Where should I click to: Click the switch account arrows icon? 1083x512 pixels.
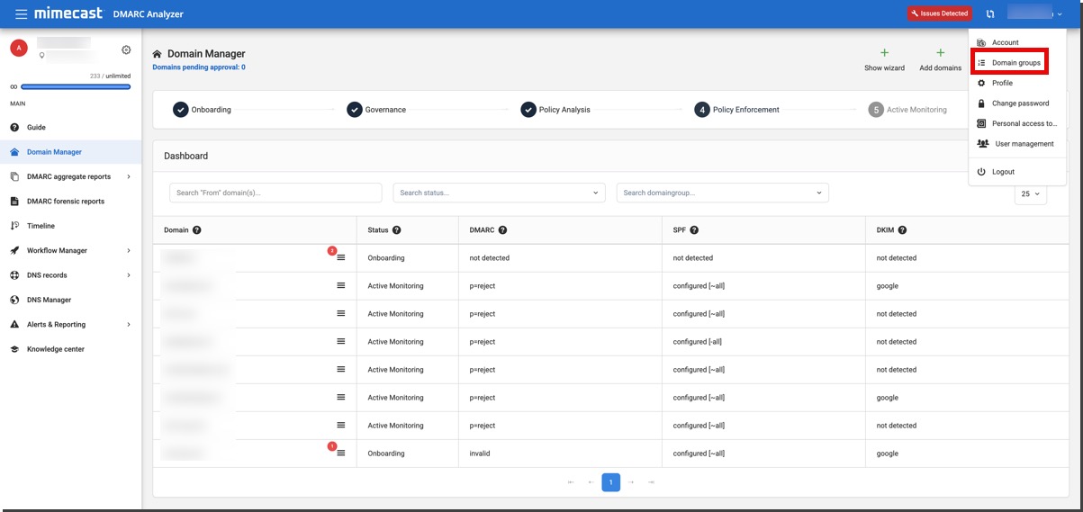[990, 13]
